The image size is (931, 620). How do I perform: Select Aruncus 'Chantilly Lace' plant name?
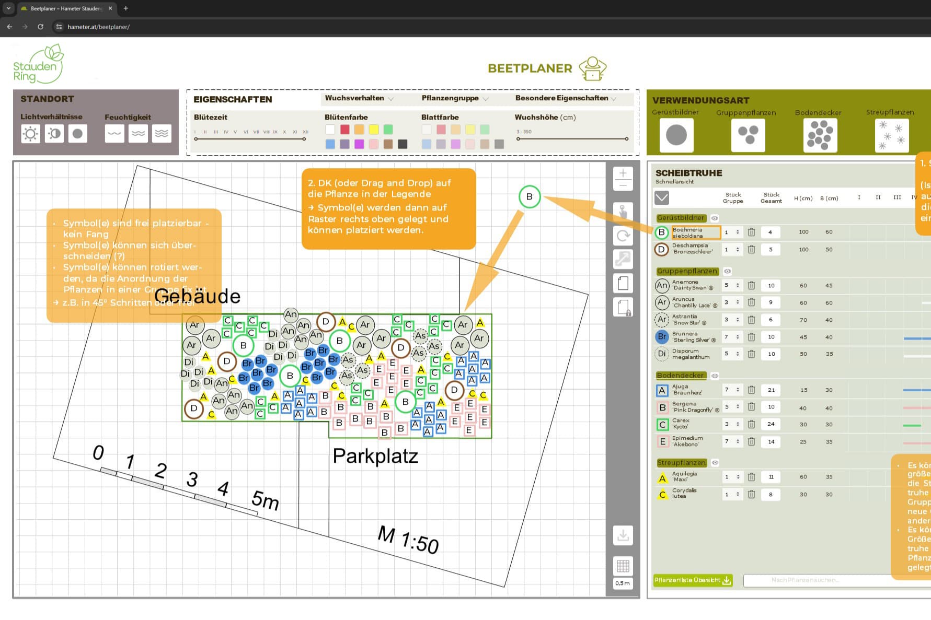click(x=695, y=302)
